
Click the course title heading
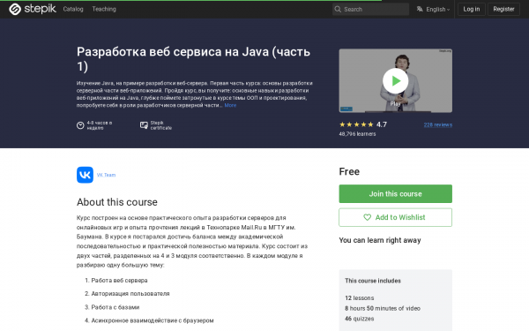(x=193, y=59)
